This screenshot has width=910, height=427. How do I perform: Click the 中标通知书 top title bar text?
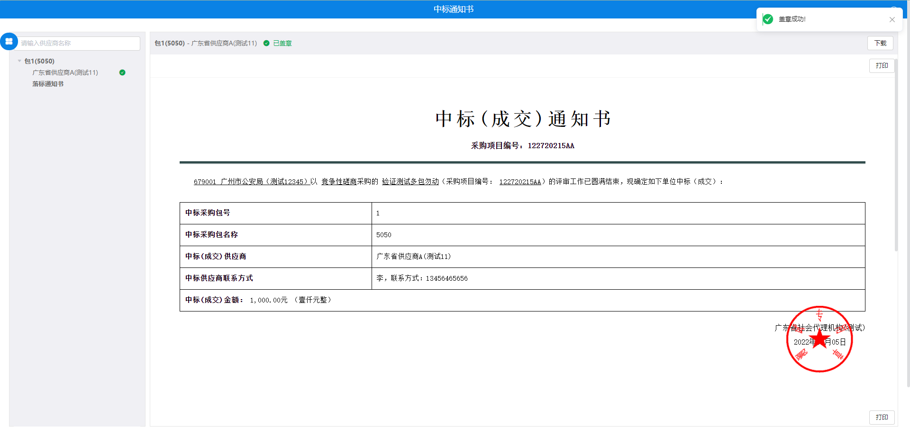coord(454,9)
